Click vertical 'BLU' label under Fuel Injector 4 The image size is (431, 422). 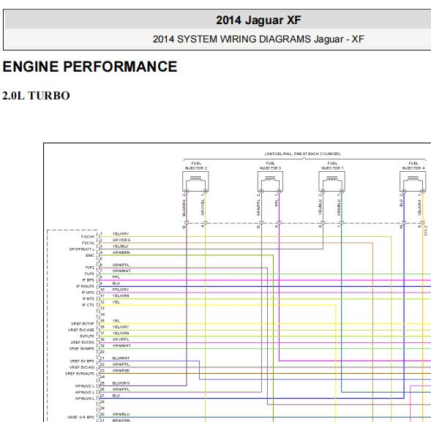point(401,203)
